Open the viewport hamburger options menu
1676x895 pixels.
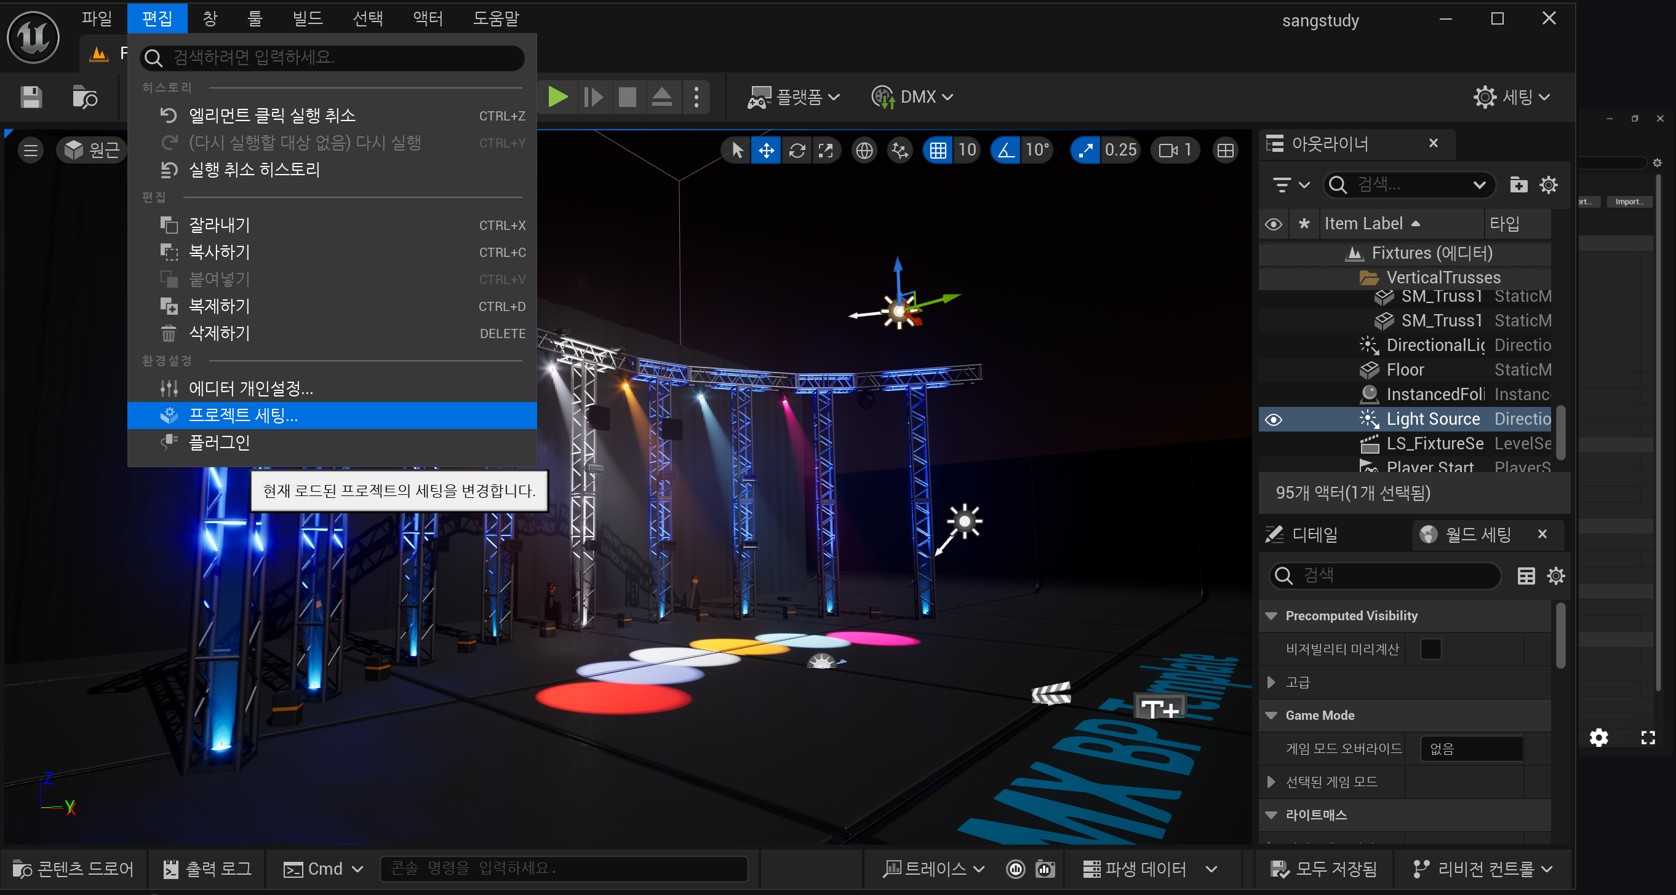(30, 150)
